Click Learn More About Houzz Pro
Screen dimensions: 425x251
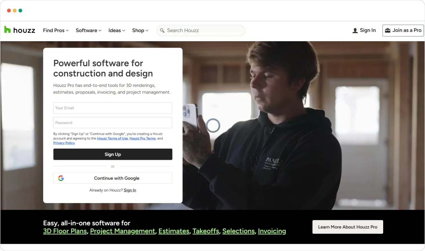click(x=348, y=227)
